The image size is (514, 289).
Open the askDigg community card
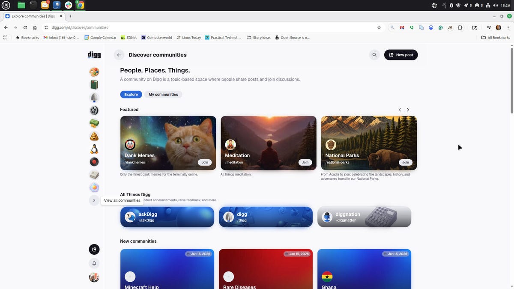(x=167, y=217)
